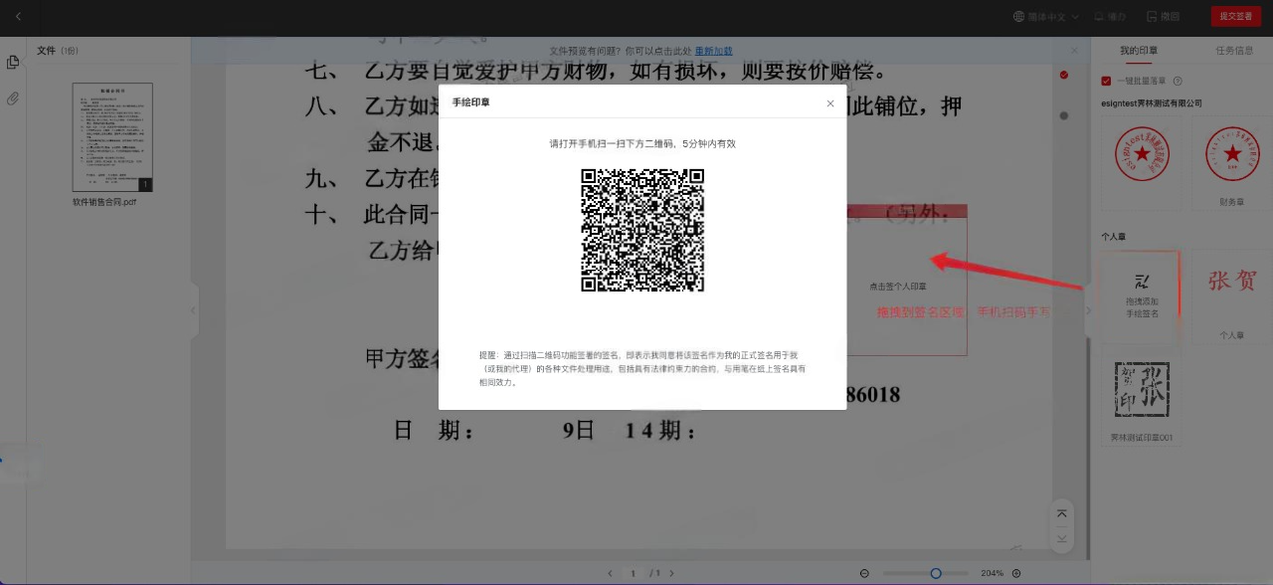1273x585 pixels.
Task: Click the page number input field
Action: 633,573
